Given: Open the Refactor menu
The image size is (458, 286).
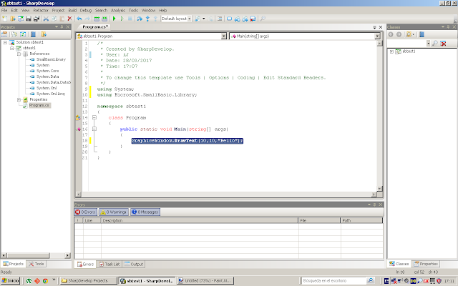Looking at the screenshot, I should (41, 10).
